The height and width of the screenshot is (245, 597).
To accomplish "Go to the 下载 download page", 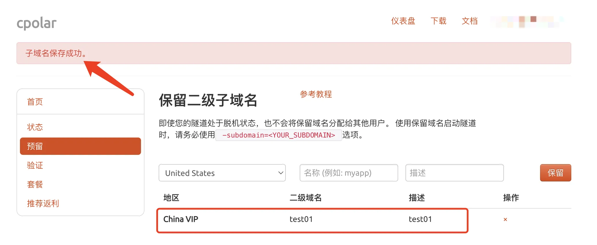I will pyautogui.click(x=438, y=21).
